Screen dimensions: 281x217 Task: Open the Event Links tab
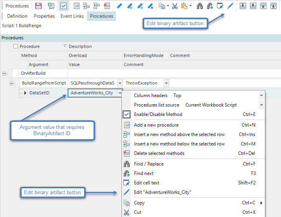(72, 16)
